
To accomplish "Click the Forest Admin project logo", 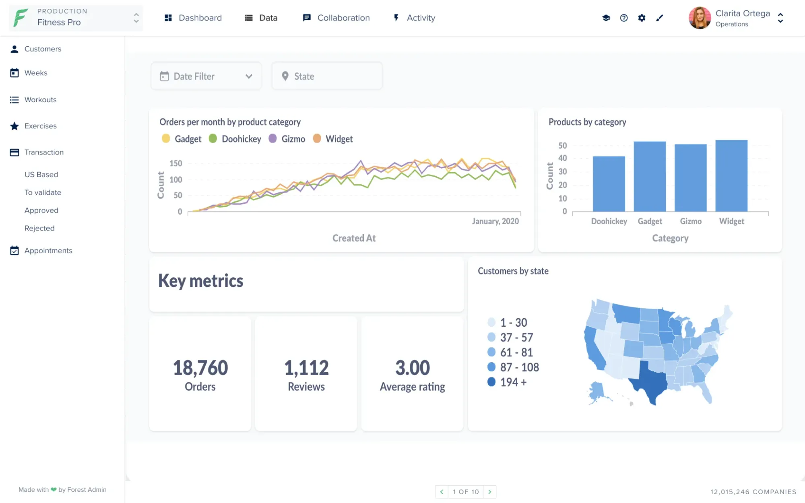I will (21, 18).
